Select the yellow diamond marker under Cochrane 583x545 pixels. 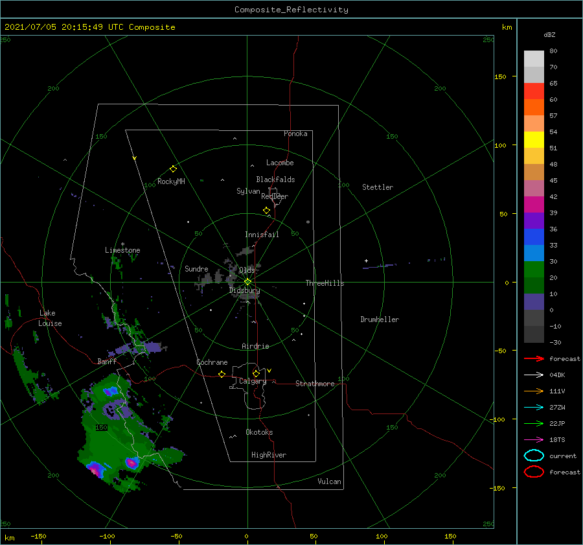222,375
